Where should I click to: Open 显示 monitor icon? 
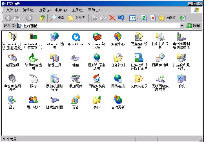(x=12, y=100)
